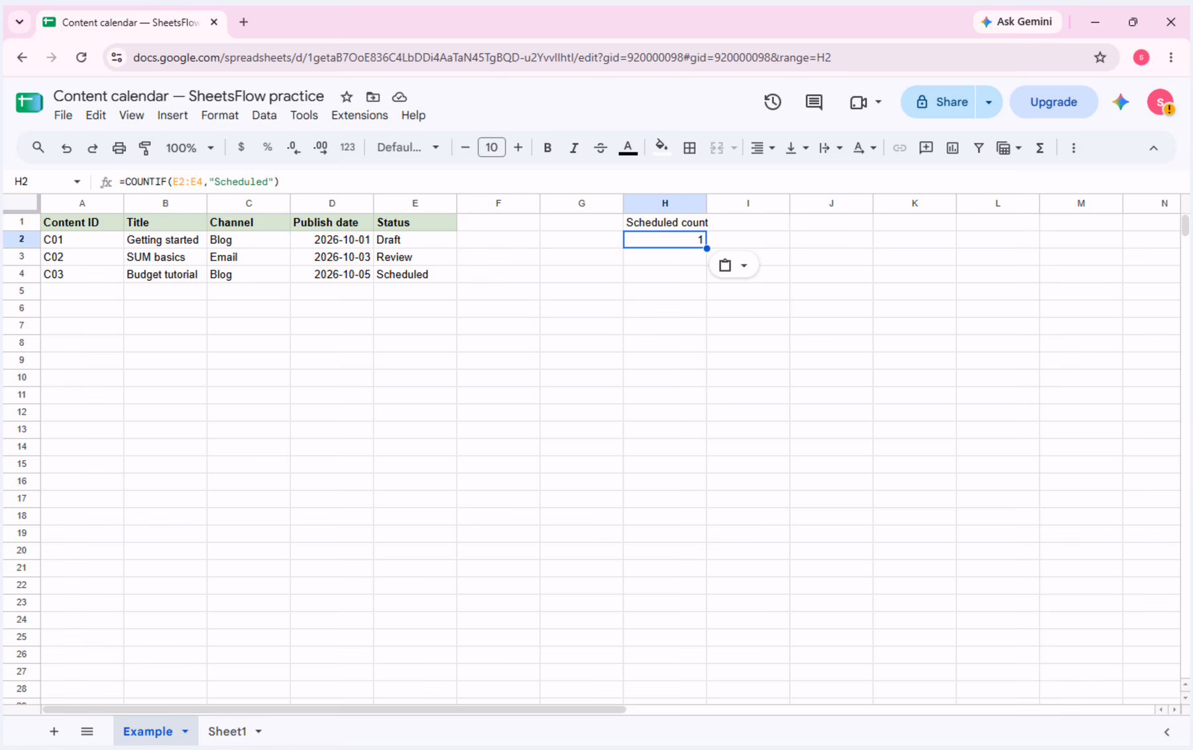
Task: Click the insert comment icon in toolbar
Action: point(926,148)
